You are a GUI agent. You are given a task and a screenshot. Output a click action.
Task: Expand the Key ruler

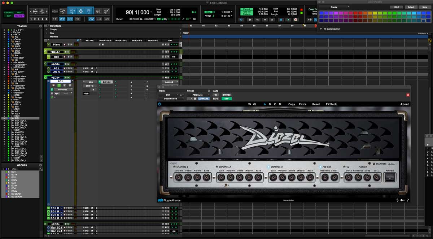tap(47, 33)
